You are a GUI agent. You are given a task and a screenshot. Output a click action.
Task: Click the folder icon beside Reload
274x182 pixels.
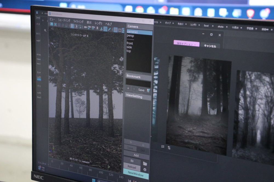coord(145,163)
